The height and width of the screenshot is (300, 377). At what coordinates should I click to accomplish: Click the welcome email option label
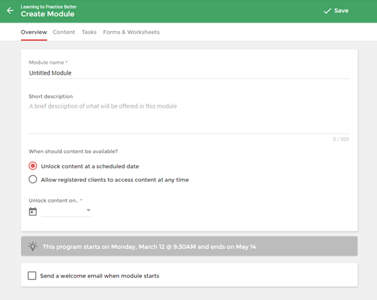click(100, 276)
